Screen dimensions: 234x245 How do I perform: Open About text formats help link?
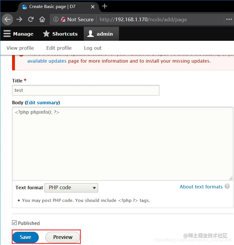coord(201,187)
